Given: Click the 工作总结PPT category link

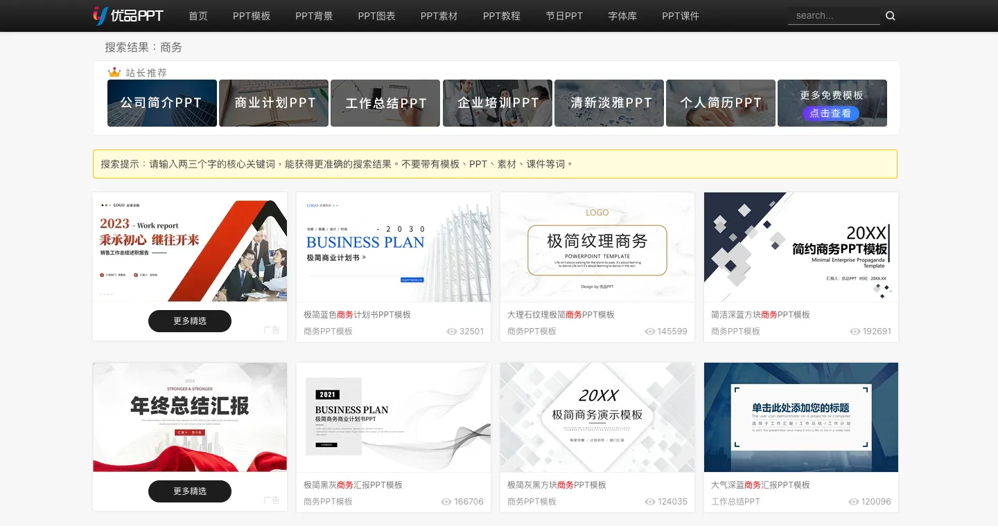Looking at the screenshot, I should pyautogui.click(x=736, y=502).
